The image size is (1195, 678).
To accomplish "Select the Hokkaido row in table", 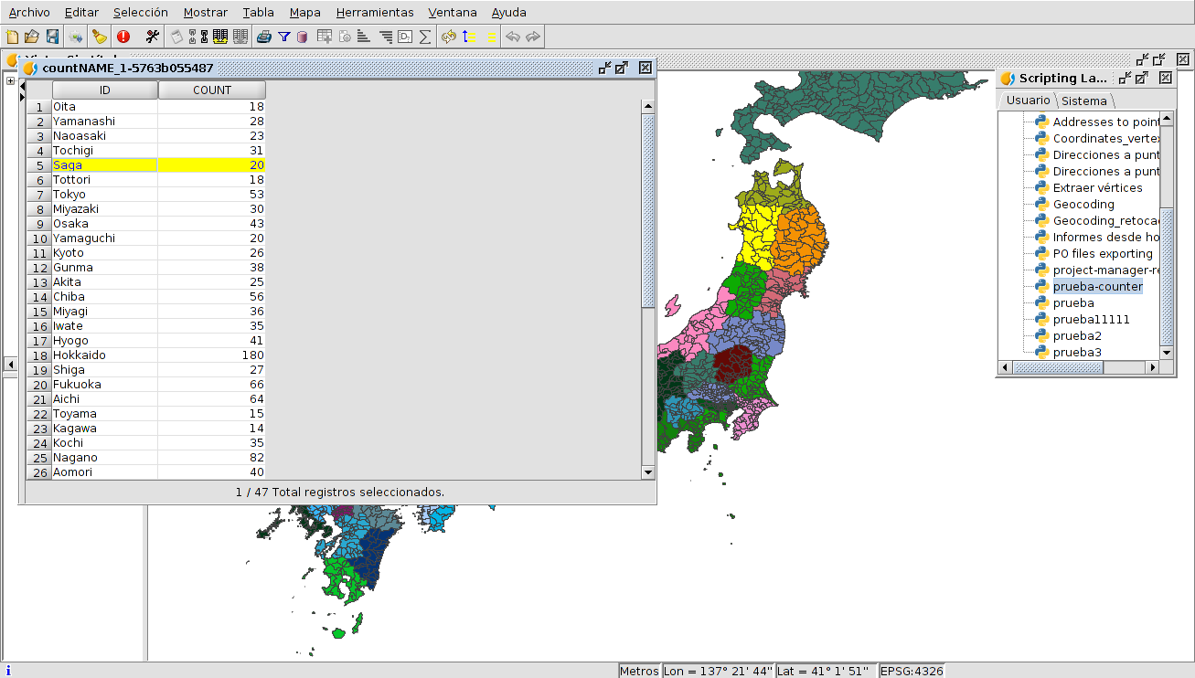I will tap(80, 355).
